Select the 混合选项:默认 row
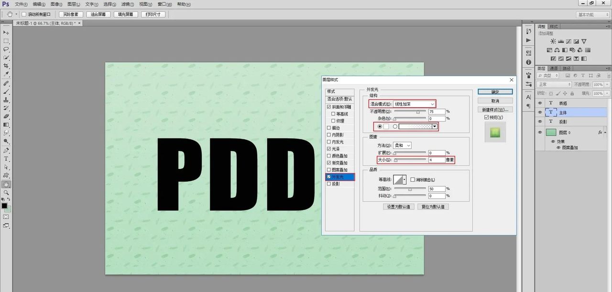 (x=339, y=99)
